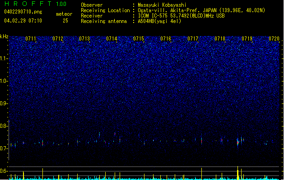The width and height of the screenshot is (284, 180).
Task: Click the 0.7 kHz frequency axis label
Action: click(4, 148)
